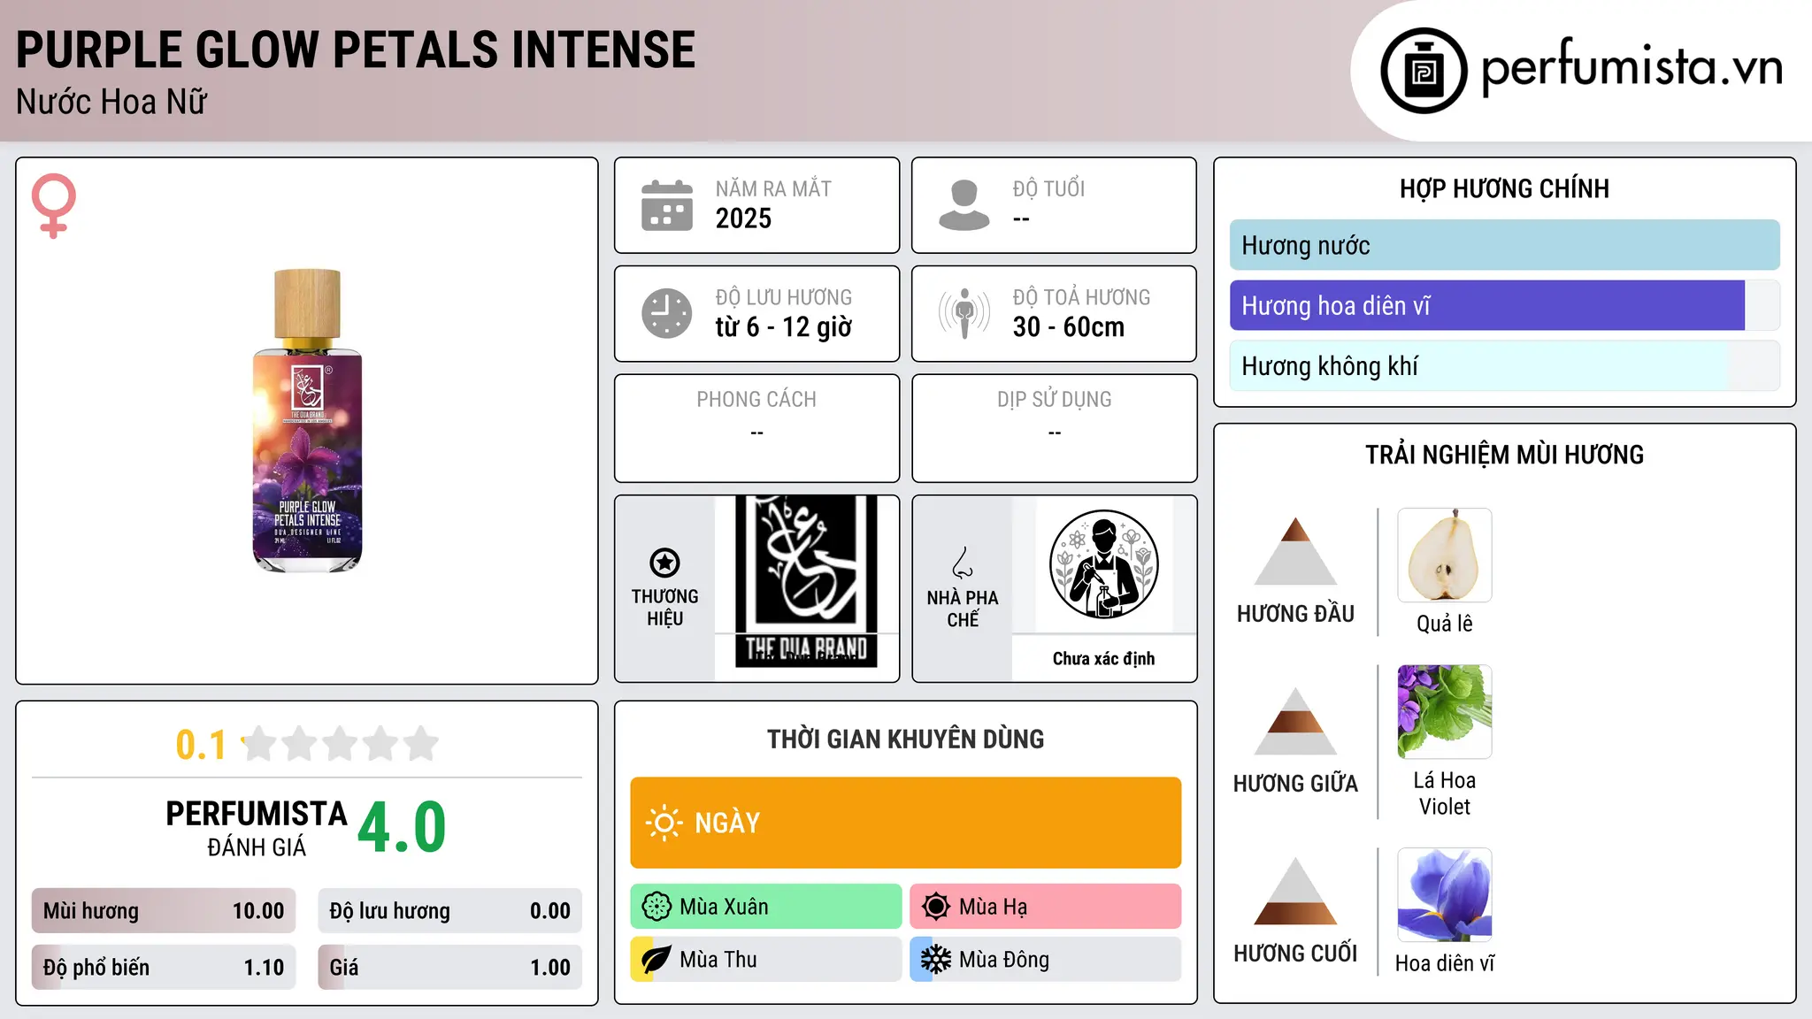Image resolution: width=1812 pixels, height=1019 pixels.
Task: Click the leaf icon for Mùa Thu
Action: click(656, 960)
